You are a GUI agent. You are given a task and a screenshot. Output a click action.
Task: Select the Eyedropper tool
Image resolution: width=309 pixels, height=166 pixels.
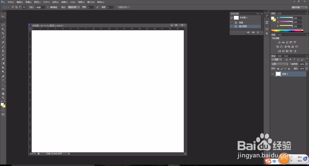pyautogui.click(x=3, y=38)
